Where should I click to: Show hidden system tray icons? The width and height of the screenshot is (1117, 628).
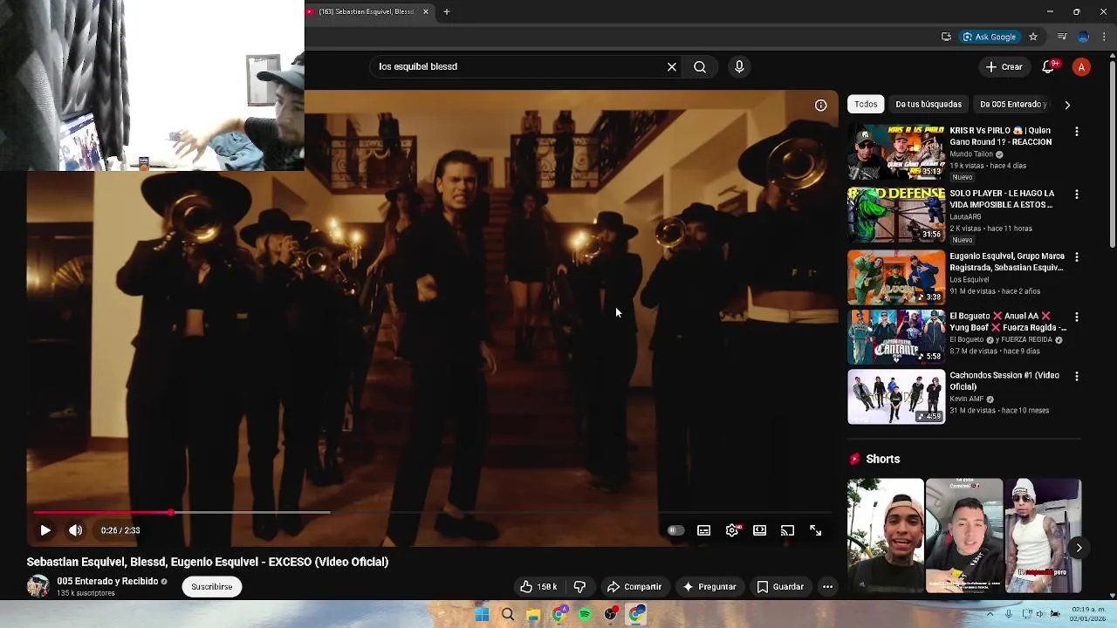click(x=990, y=614)
